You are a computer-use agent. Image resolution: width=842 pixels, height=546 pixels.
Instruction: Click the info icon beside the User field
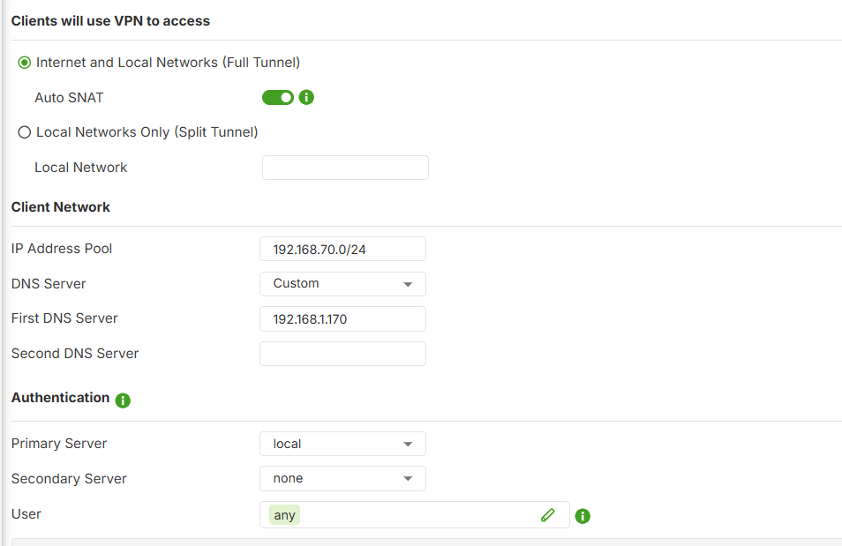583,516
